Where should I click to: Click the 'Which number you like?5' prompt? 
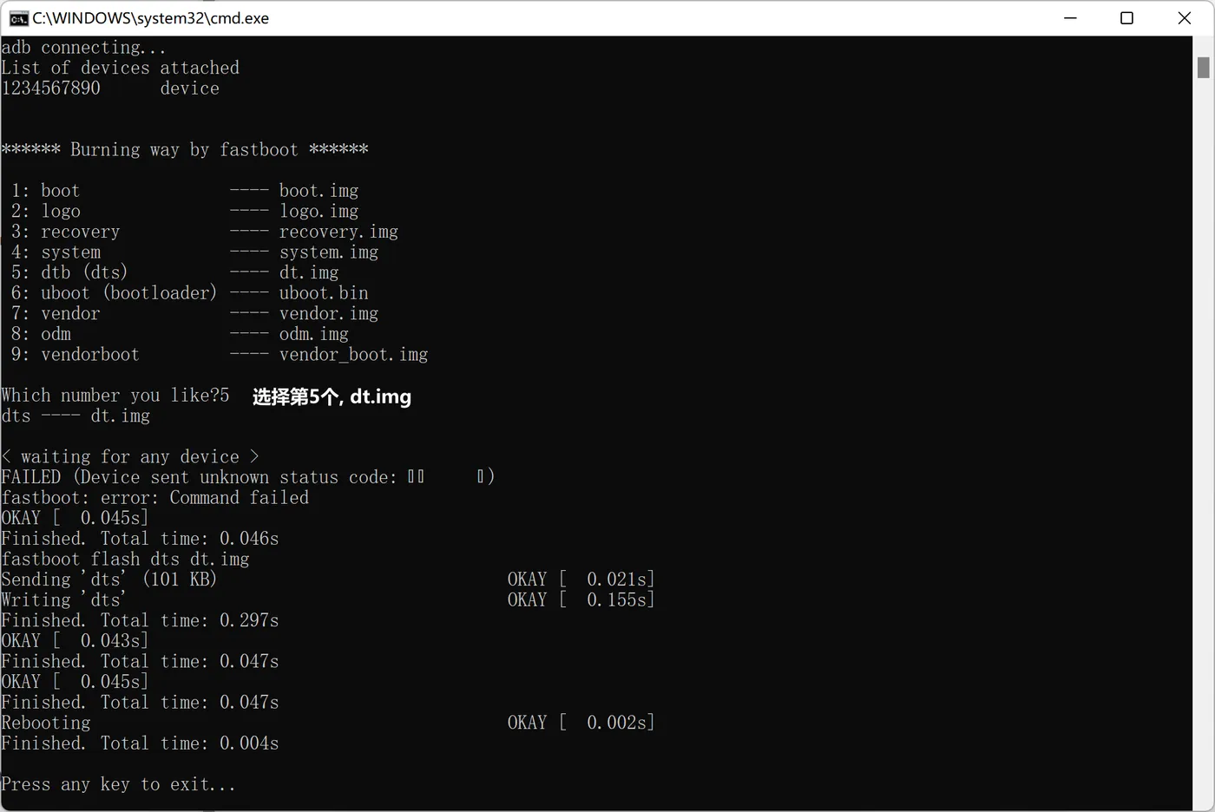point(115,396)
